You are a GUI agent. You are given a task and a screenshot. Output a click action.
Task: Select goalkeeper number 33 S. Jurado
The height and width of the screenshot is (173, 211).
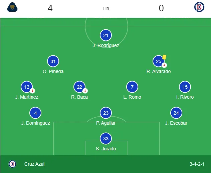tap(106, 139)
